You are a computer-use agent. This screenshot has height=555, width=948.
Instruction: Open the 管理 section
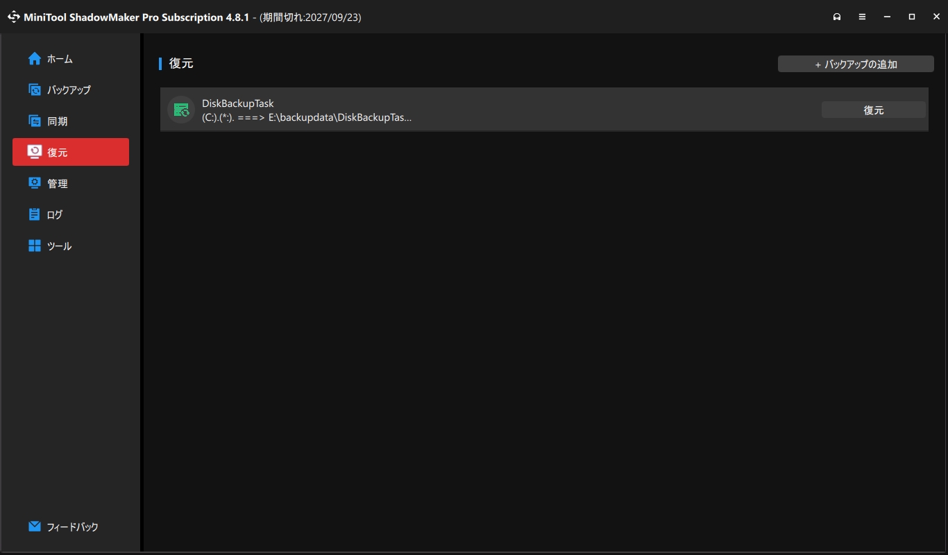click(x=71, y=183)
